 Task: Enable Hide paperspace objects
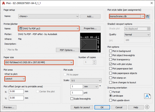[x=110, y=73]
